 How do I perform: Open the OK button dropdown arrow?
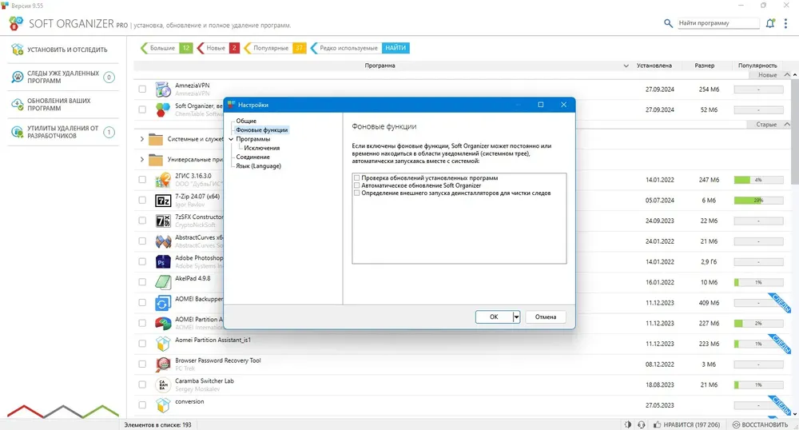pos(516,317)
